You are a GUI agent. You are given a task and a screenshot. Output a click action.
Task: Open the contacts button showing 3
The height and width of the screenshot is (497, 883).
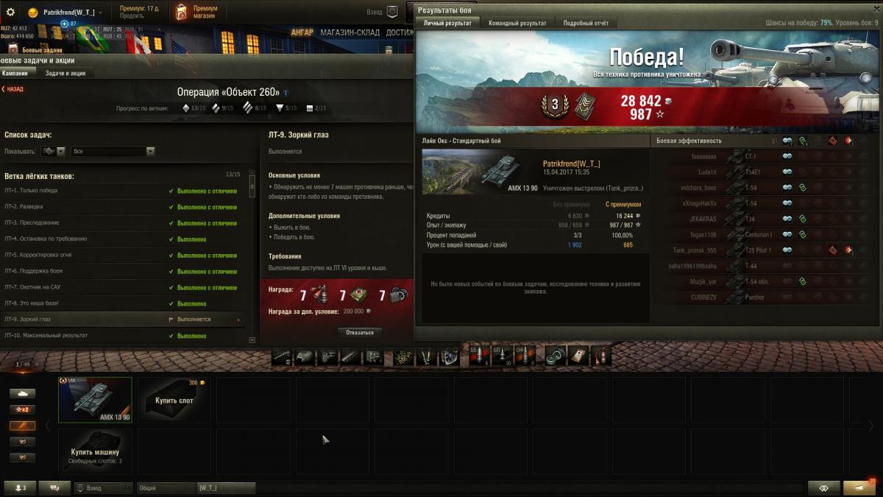[20, 487]
